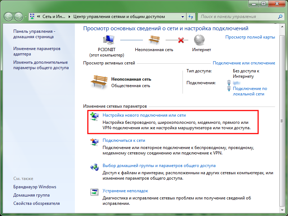Open 'Подключиться к сети' link
This screenshot has height=216, width=288.
click(x=124, y=140)
